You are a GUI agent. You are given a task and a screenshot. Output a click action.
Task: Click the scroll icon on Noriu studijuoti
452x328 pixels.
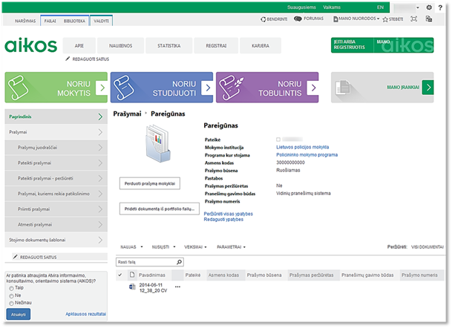pos(124,88)
